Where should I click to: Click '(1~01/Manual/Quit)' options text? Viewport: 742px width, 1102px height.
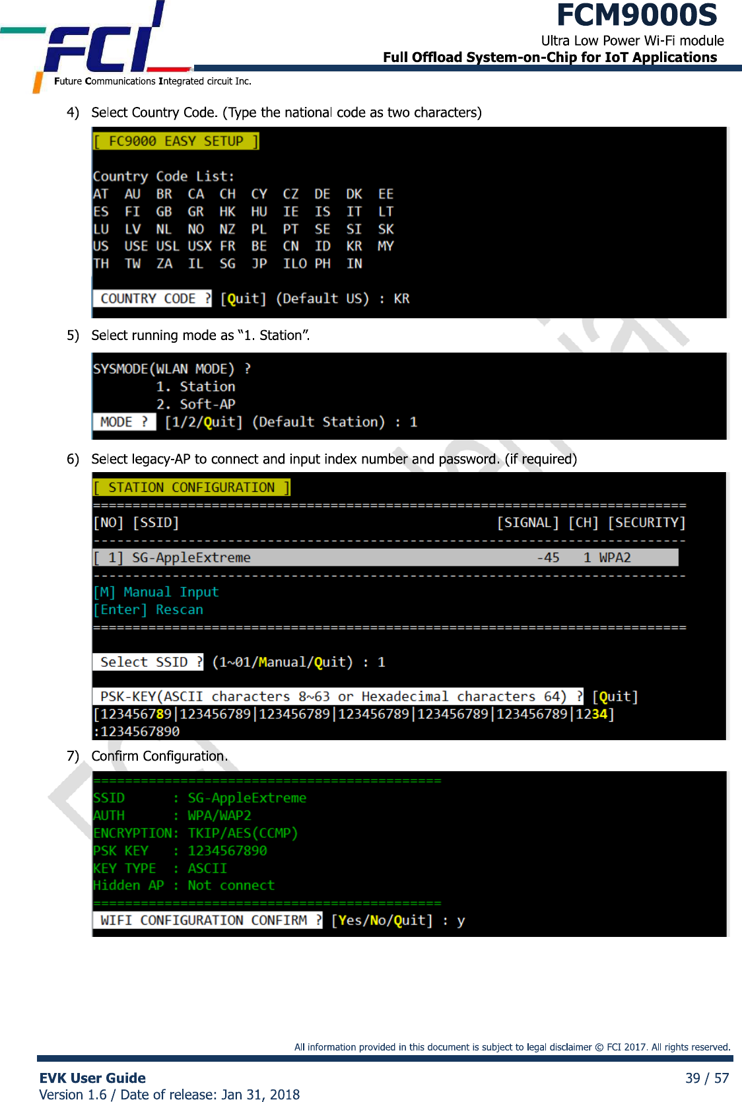(x=283, y=662)
